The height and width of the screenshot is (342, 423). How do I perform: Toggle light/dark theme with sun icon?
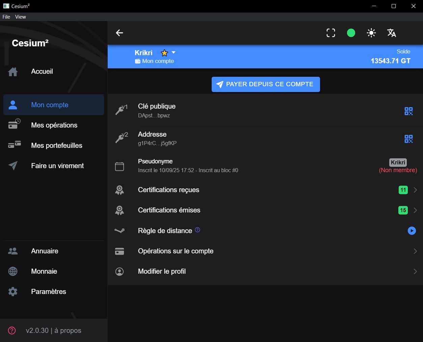coord(371,33)
